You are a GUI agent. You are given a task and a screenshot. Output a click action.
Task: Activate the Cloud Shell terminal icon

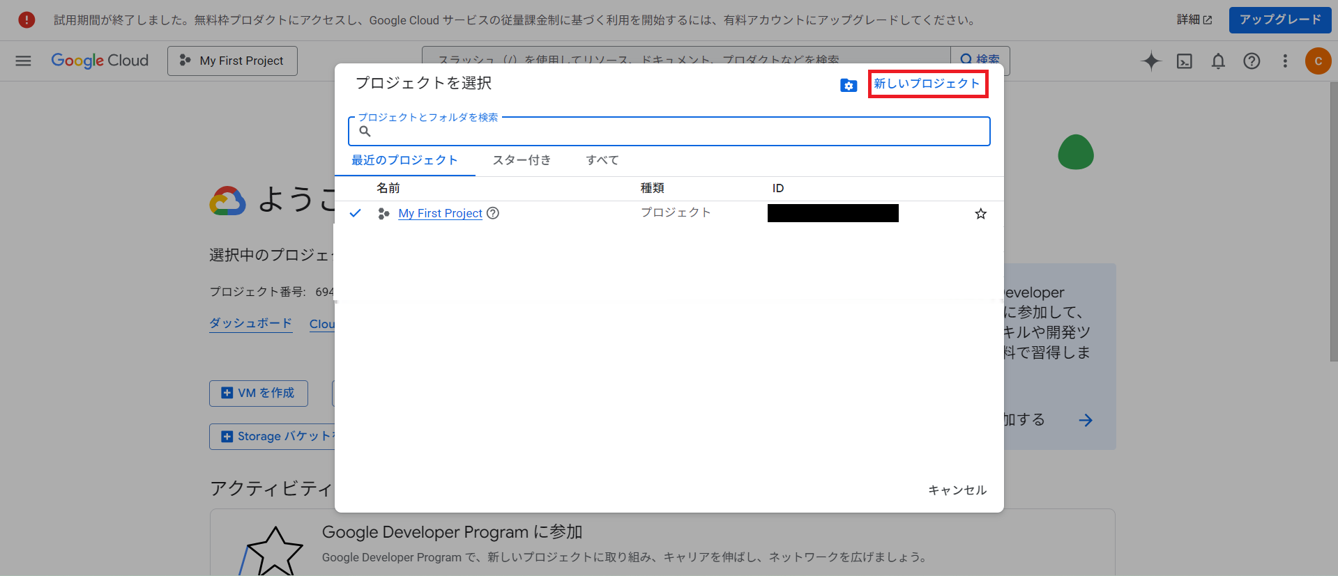(1185, 61)
